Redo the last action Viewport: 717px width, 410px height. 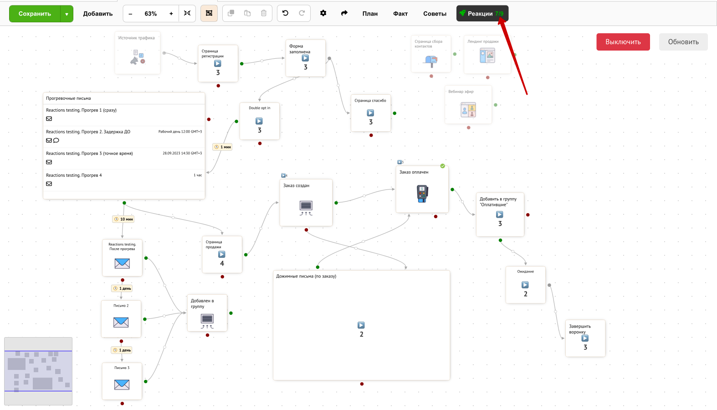point(302,13)
